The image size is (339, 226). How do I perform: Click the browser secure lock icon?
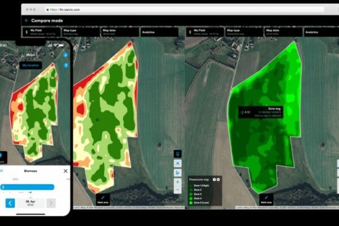(x=47, y=10)
